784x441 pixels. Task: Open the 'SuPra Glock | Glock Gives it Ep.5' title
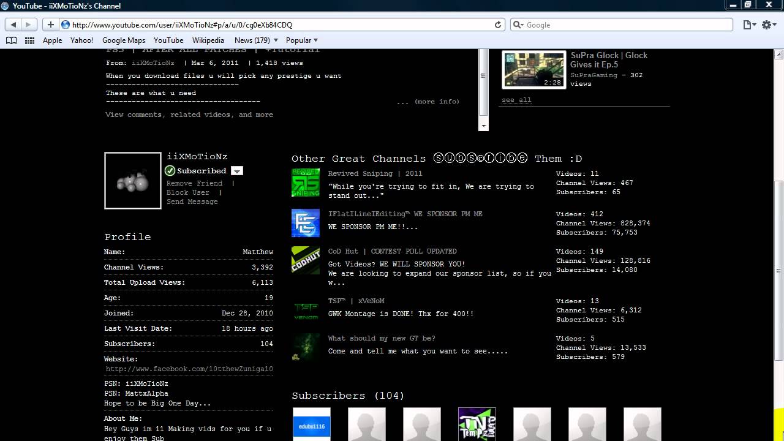point(609,60)
